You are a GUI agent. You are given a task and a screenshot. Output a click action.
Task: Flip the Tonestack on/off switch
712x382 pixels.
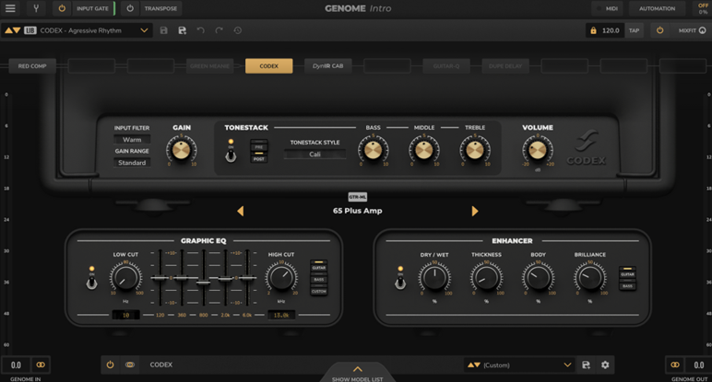(231, 156)
